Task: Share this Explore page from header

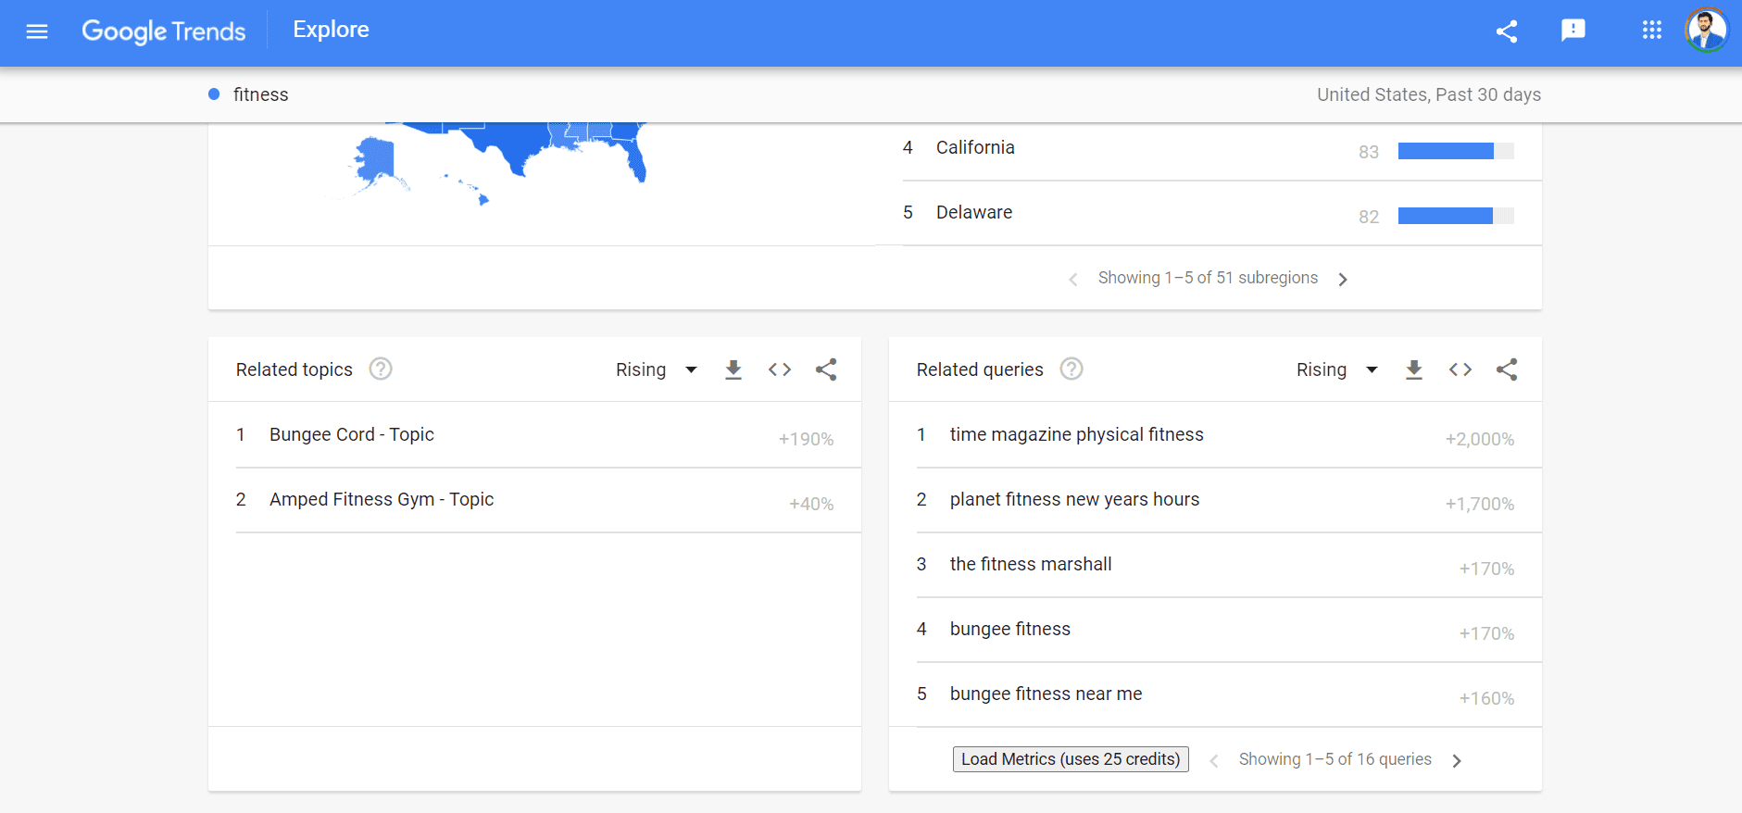Action: (1507, 31)
